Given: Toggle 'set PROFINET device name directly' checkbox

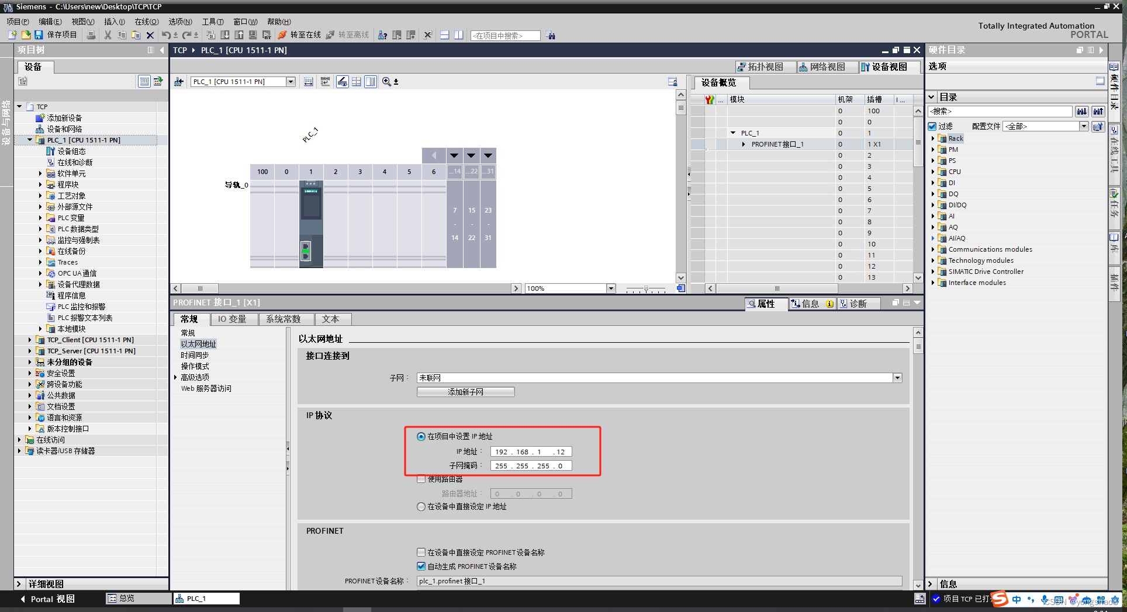Looking at the screenshot, I should click(x=421, y=552).
